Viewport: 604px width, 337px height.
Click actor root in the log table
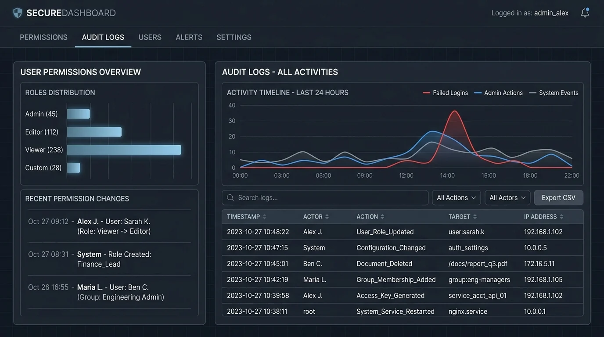click(x=309, y=312)
